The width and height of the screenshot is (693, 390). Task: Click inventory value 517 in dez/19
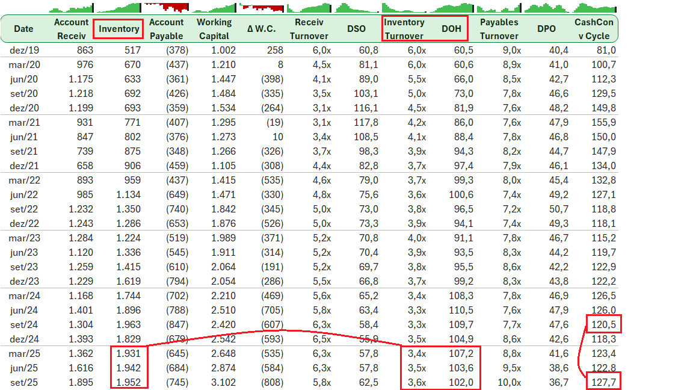pos(132,51)
